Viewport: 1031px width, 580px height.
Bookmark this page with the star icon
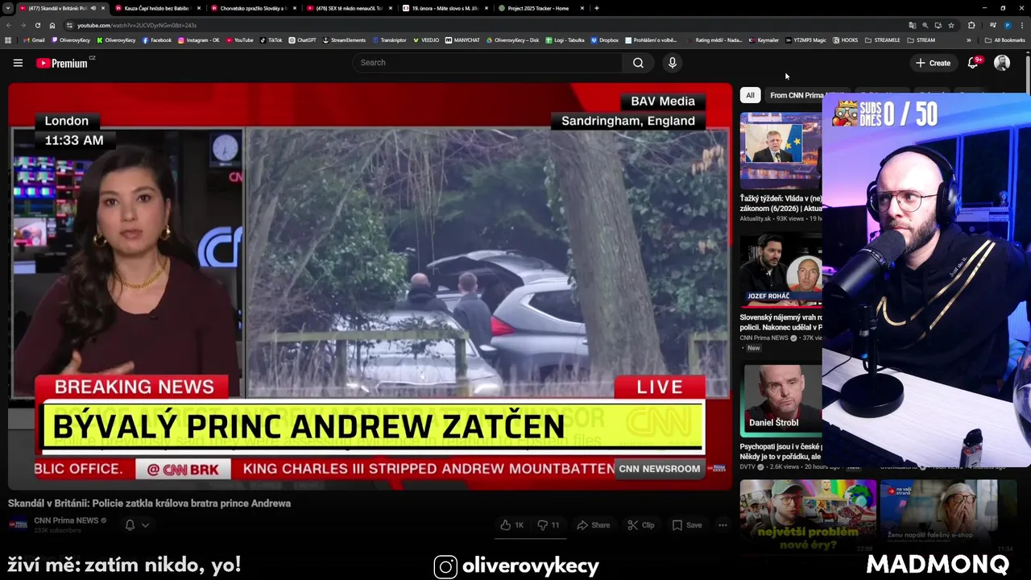point(951,25)
